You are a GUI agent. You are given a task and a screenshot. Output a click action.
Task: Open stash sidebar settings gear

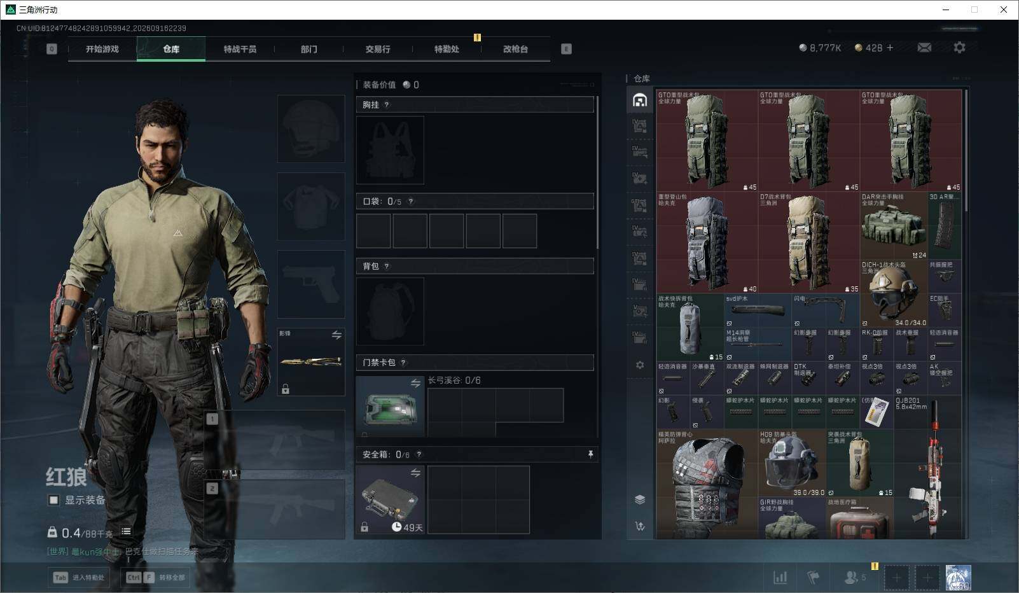(x=640, y=365)
